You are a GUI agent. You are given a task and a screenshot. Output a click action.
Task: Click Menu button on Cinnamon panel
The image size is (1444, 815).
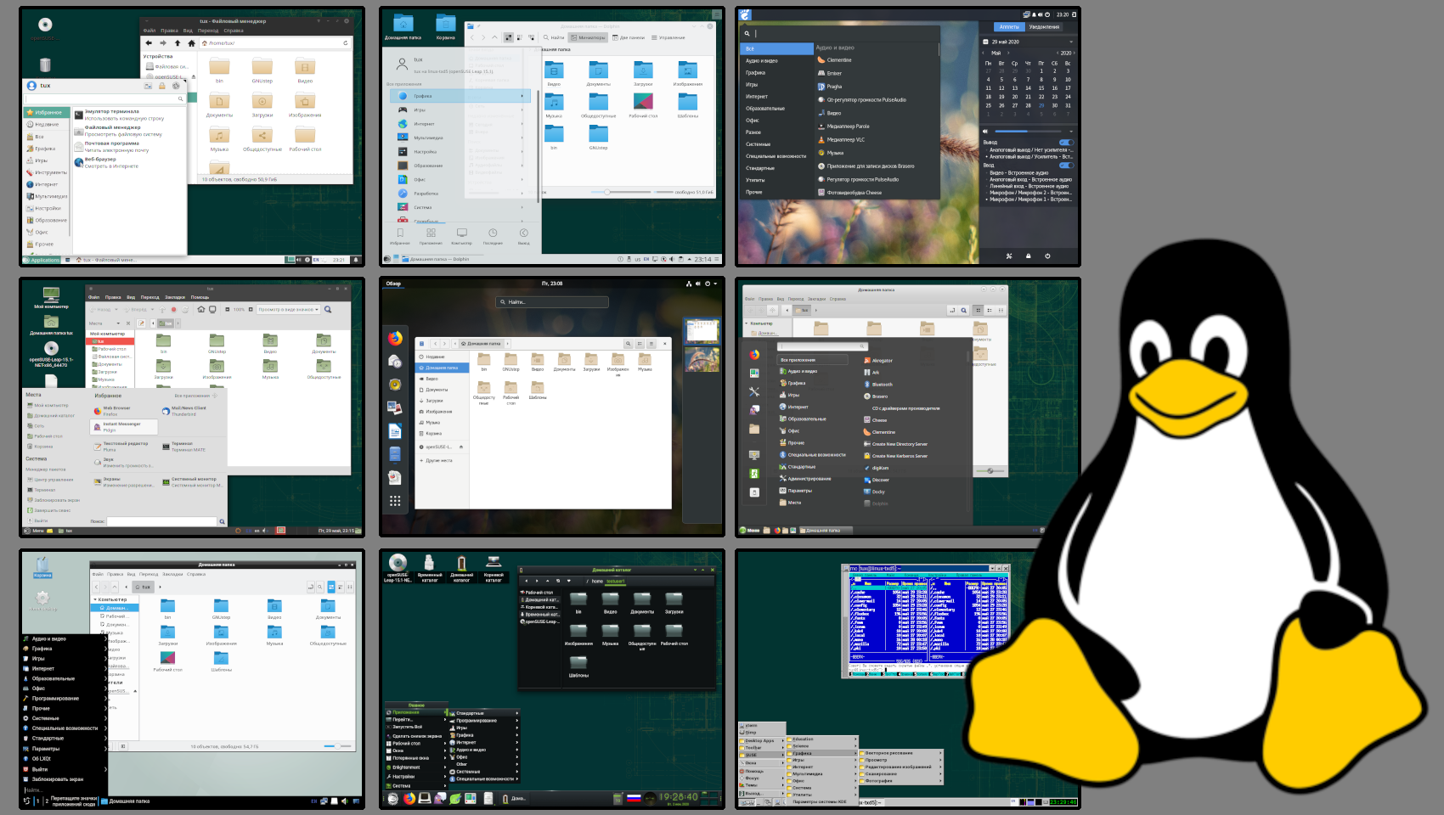tap(749, 531)
